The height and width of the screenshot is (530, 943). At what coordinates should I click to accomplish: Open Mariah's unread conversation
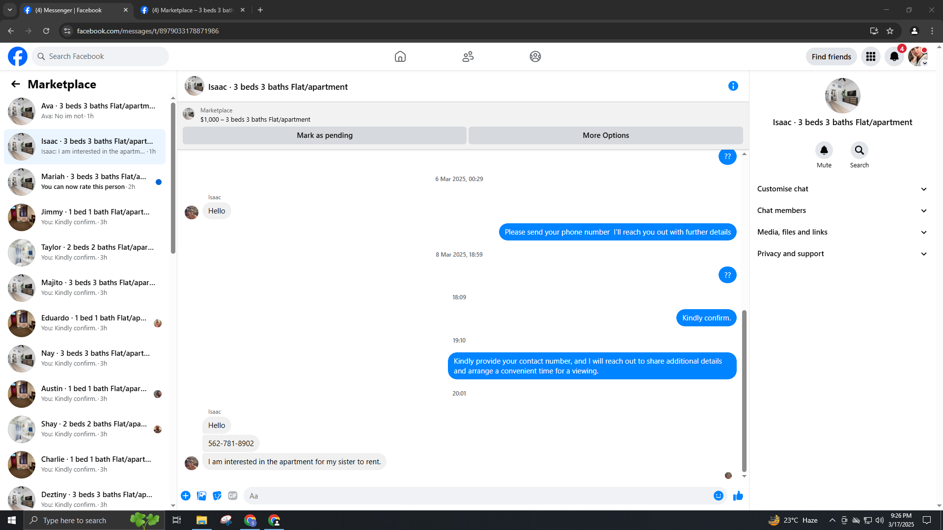(84, 182)
